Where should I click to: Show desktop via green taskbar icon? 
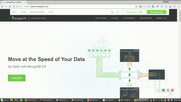[x=11, y=100]
